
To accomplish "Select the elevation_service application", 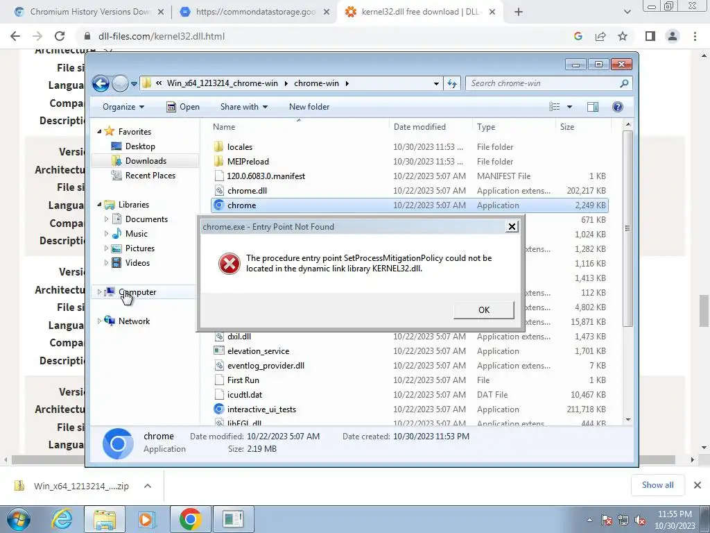I will tap(258, 351).
